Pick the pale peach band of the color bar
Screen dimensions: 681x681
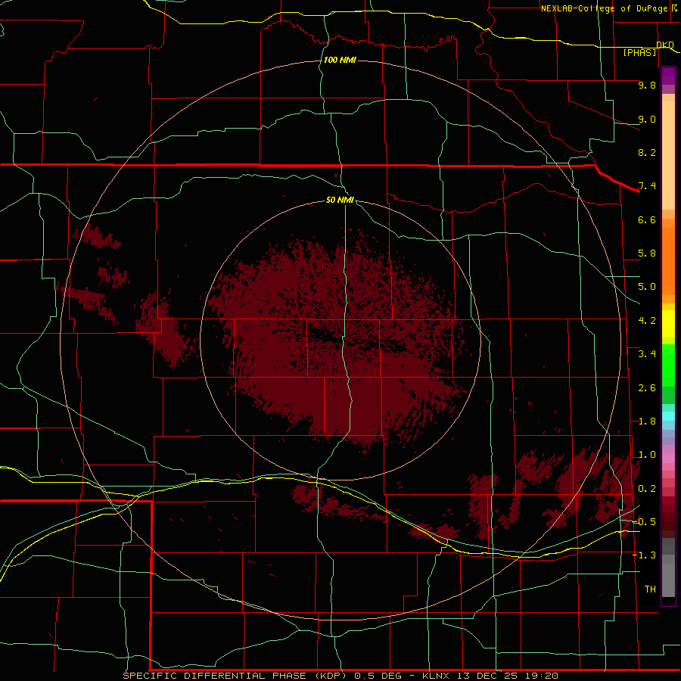click(668, 155)
